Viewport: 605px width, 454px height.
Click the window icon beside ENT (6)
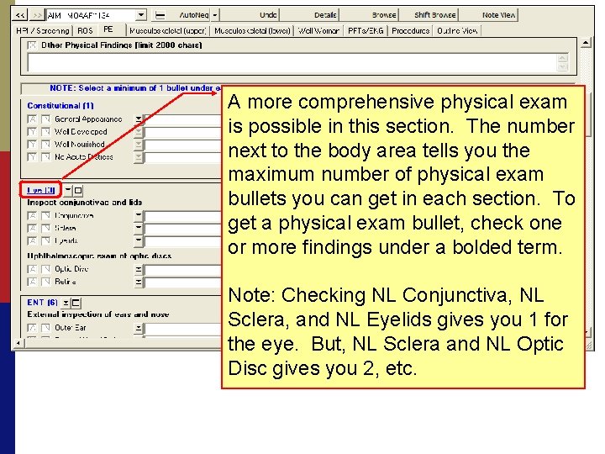pos(76,303)
